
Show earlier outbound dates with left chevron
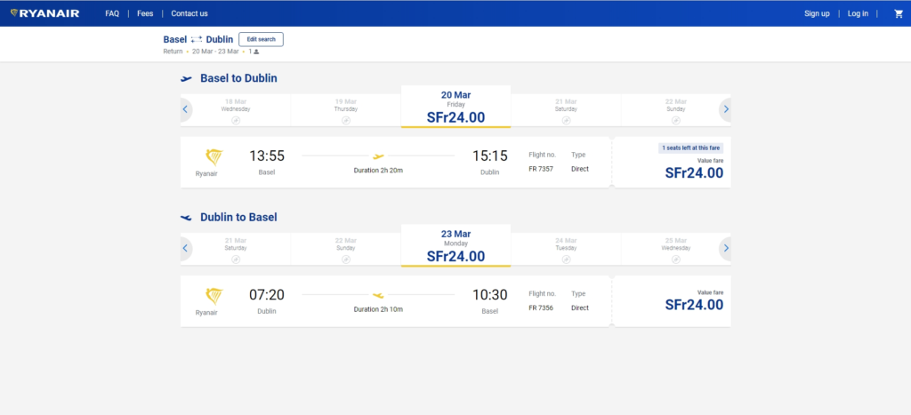tap(186, 109)
